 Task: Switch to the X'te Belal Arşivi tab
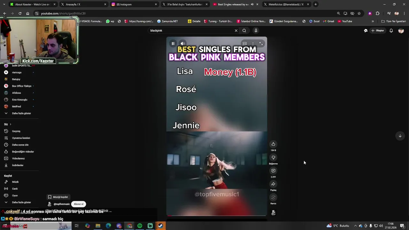(x=185, y=4)
